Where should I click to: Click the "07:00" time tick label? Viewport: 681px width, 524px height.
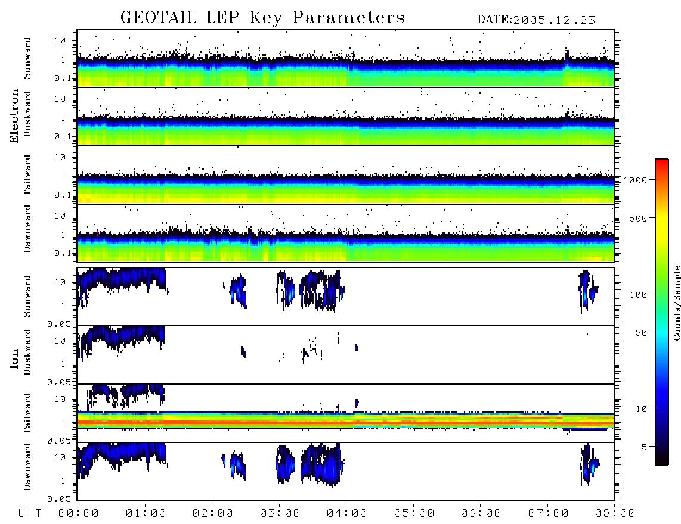(x=549, y=513)
